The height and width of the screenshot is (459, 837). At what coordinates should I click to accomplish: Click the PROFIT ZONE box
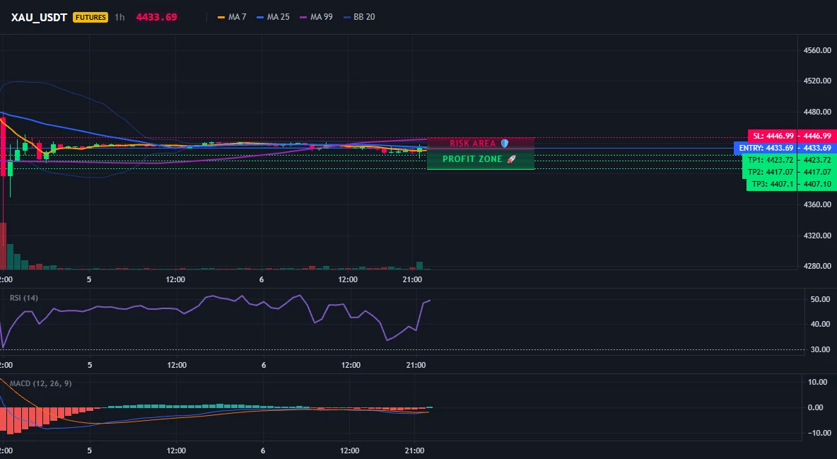(481, 159)
